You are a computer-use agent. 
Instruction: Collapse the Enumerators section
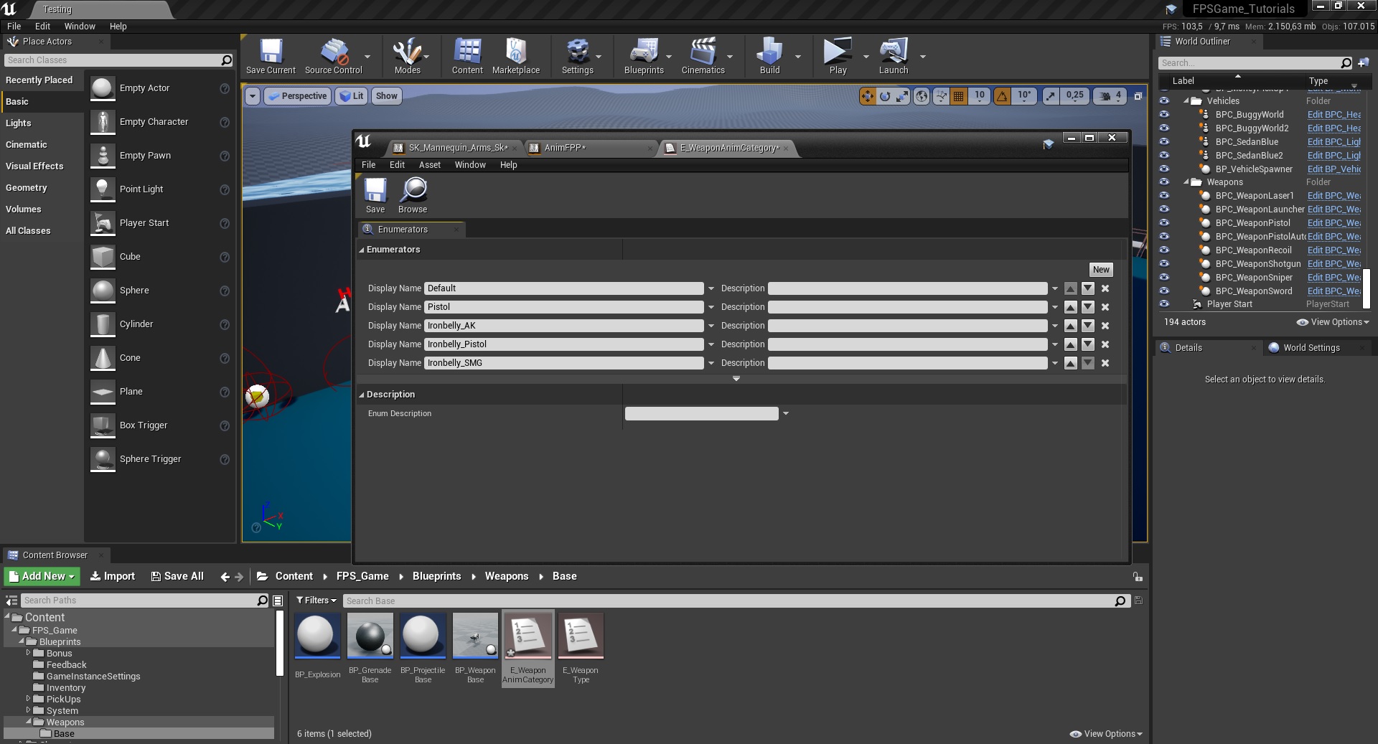[362, 250]
